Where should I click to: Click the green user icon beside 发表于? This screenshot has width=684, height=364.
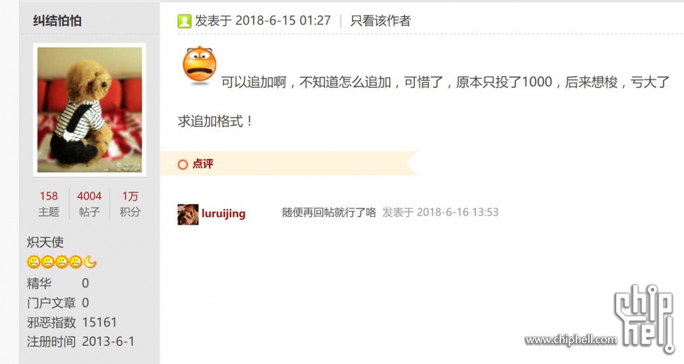point(184,20)
